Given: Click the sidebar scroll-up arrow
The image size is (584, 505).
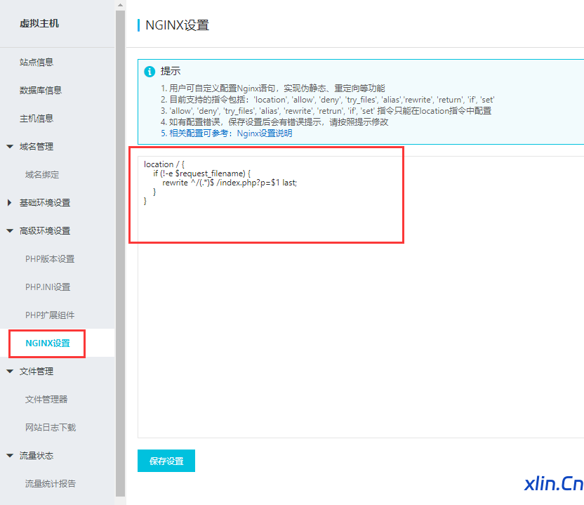Looking at the screenshot, I should 120,5.
